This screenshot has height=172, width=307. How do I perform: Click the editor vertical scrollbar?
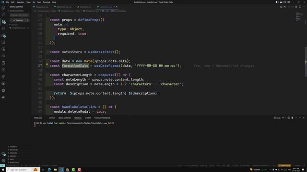(306, 62)
